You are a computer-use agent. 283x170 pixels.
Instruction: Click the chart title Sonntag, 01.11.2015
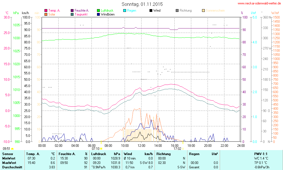point(142,4)
